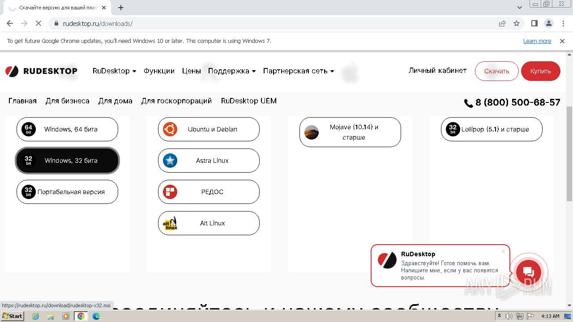The width and height of the screenshot is (573, 322).
Task: Close the RuDesktop chat greeting popup
Action: (503, 251)
